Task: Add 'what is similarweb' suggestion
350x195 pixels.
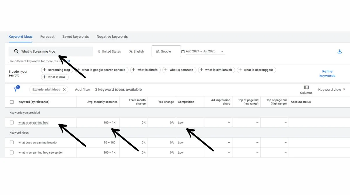Action: coord(216,70)
